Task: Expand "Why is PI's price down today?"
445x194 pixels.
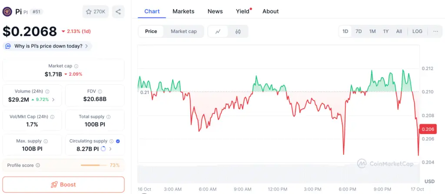Action: point(47,46)
